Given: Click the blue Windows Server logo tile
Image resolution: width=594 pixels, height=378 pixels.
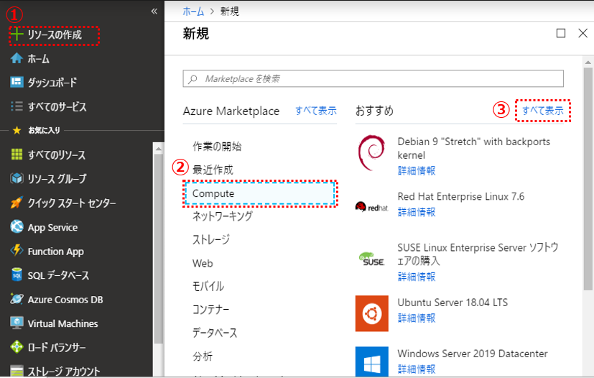Looking at the screenshot, I should pos(371,361).
